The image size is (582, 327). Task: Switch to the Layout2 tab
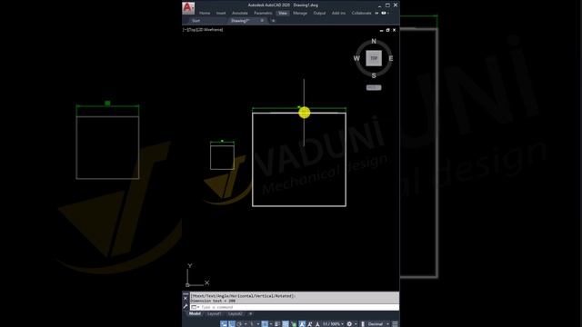coord(235,313)
